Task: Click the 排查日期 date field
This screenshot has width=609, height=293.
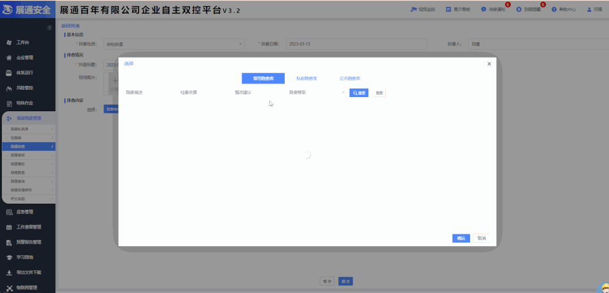Action: point(356,44)
